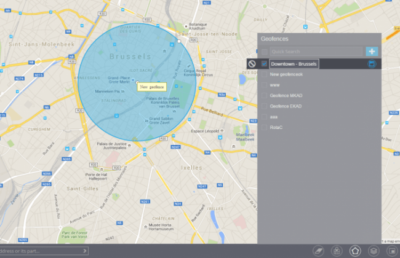This screenshot has height=258, width=400.
Task: Save the Downtown - Brussels geofence
Action: click(372, 64)
